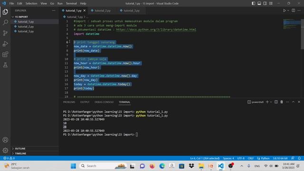Open terminal panel more actions ellipsis
This screenshot has width=304, height=171.
(287, 102)
